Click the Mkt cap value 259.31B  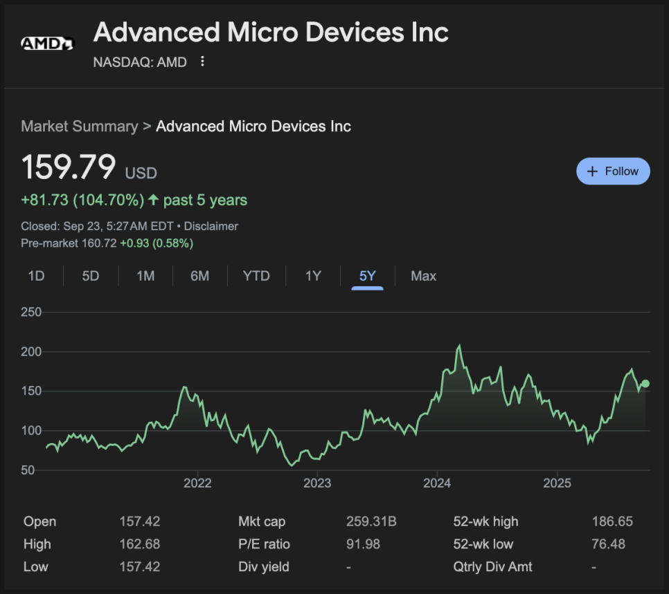pyautogui.click(x=371, y=521)
